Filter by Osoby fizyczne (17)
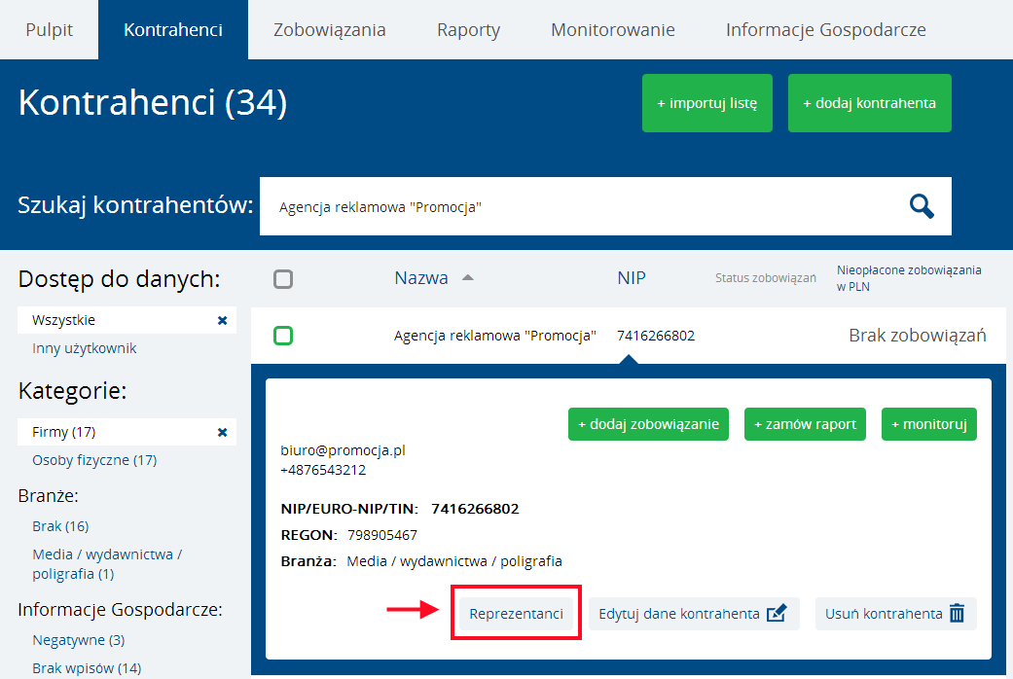Viewport: 1013px width, 679px height. coord(94,460)
